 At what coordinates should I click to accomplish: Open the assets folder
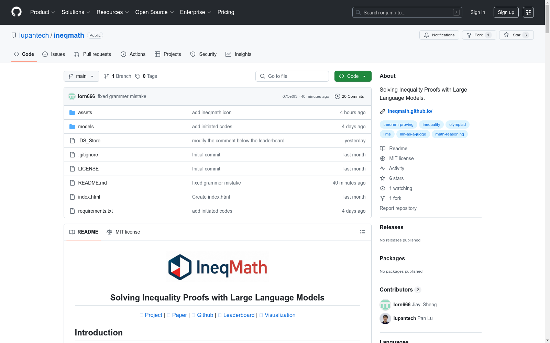85,113
